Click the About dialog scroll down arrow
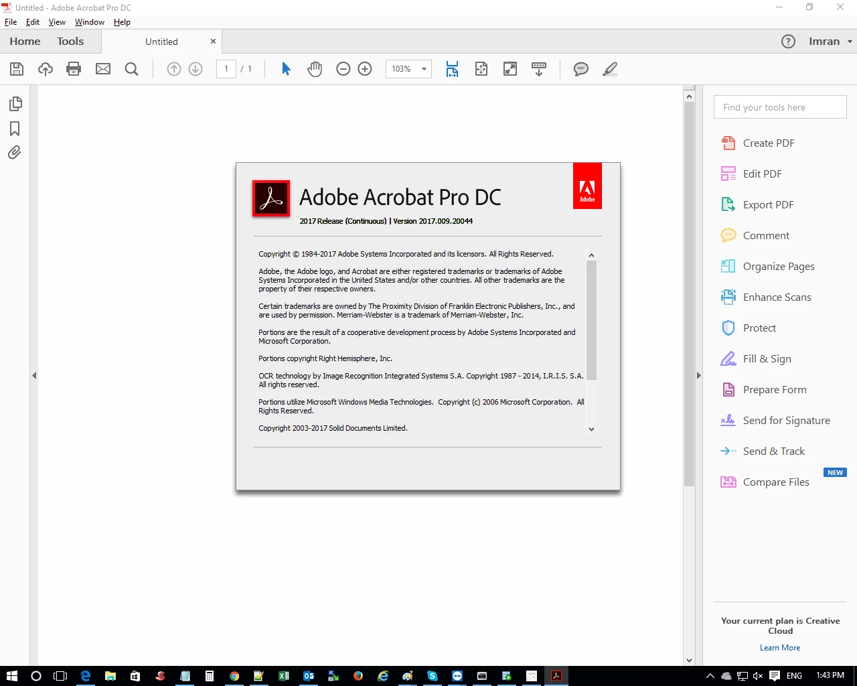 click(x=591, y=429)
